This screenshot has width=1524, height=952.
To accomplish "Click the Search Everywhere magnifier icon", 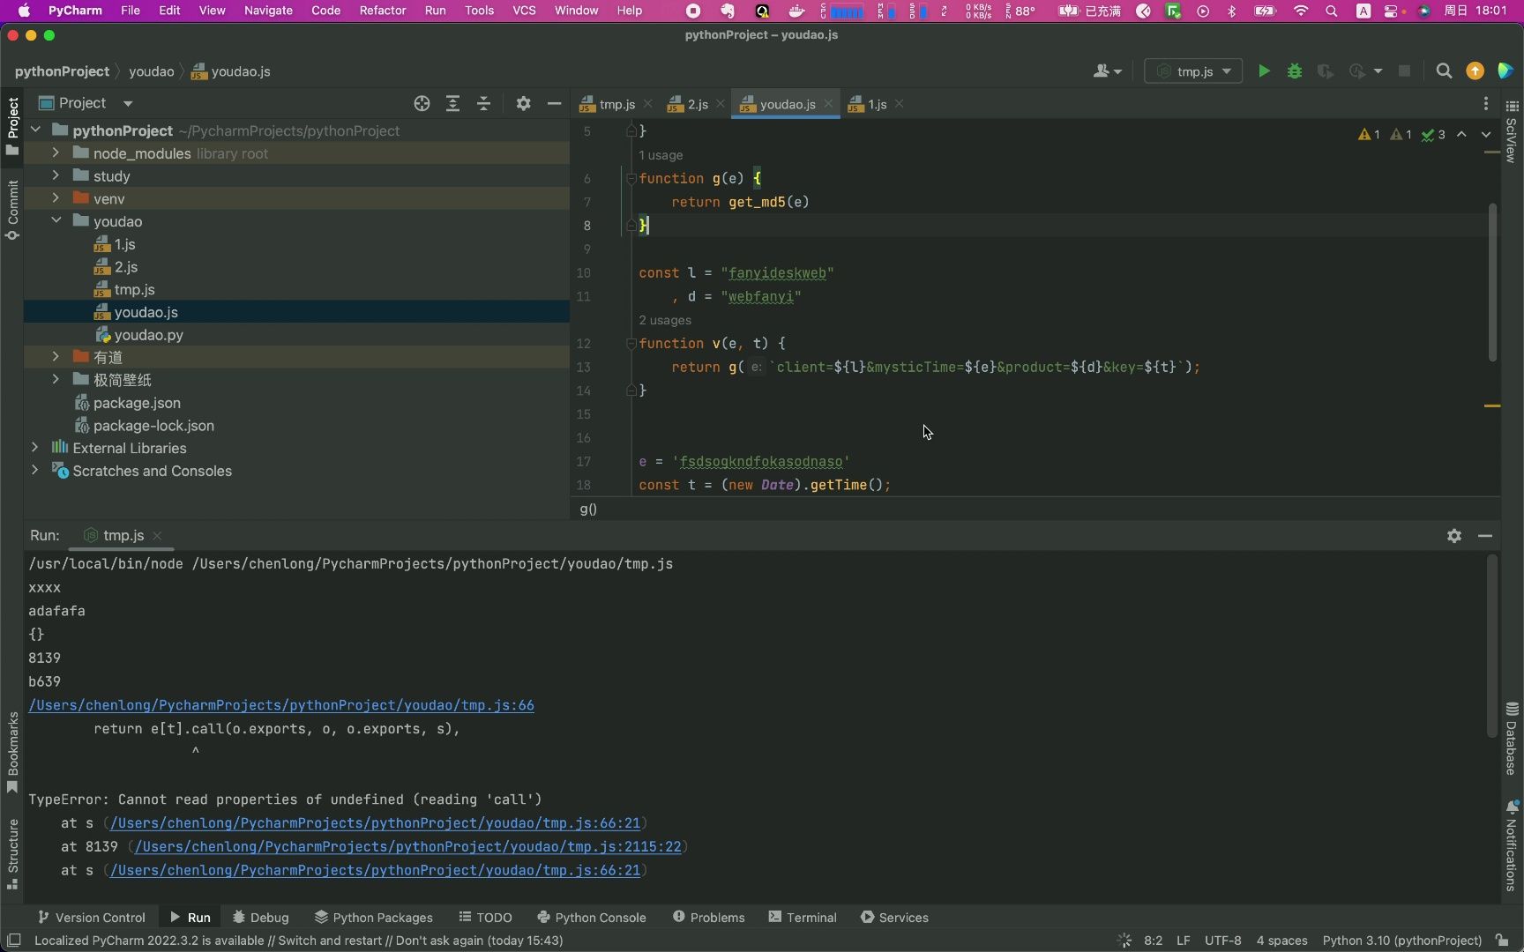I will click(1444, 71).
